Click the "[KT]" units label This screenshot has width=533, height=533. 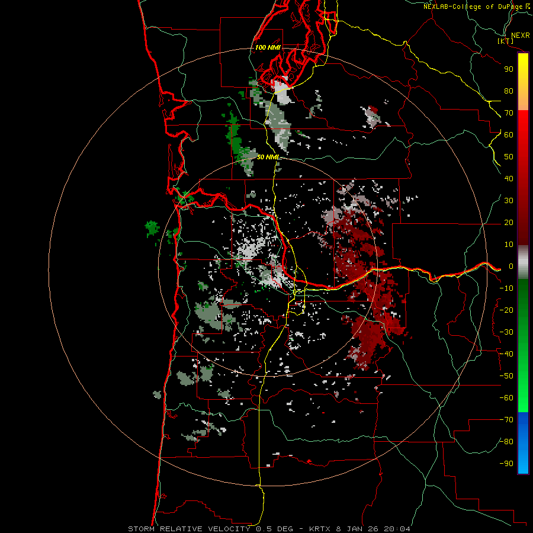pos(506,41)
